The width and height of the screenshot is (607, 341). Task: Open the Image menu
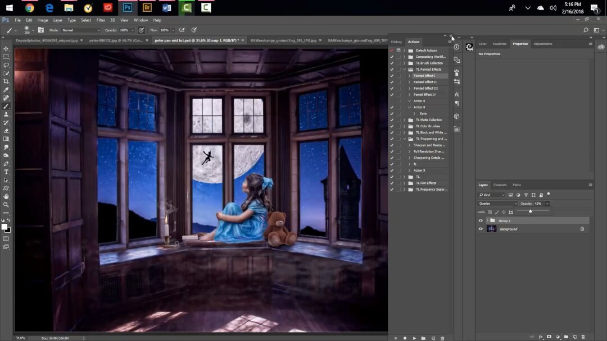(43, 20)
